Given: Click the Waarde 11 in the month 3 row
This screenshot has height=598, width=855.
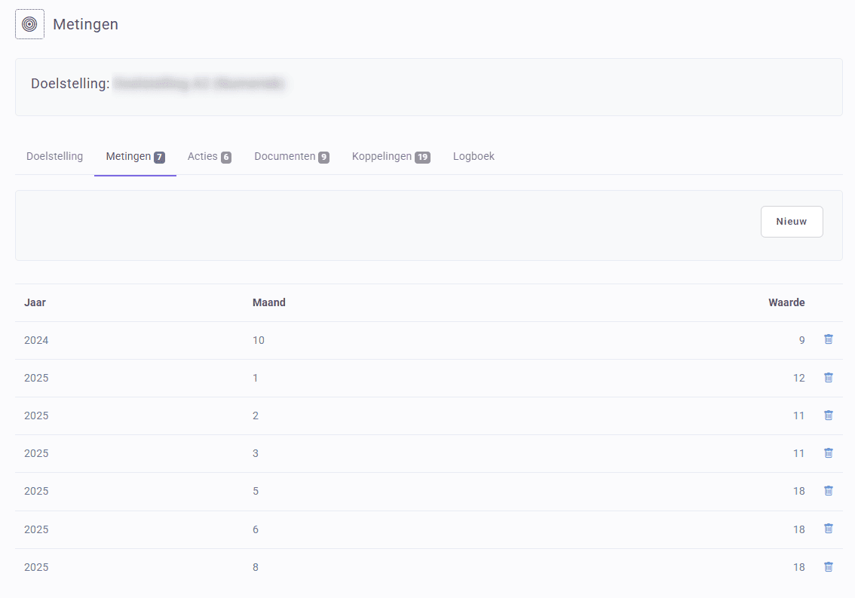Looking at the screenshot, I should 799,453.
